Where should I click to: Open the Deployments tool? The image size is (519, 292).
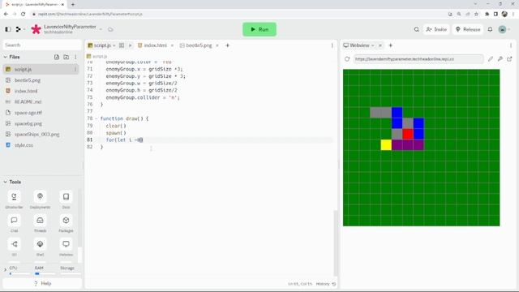(40, 200)
